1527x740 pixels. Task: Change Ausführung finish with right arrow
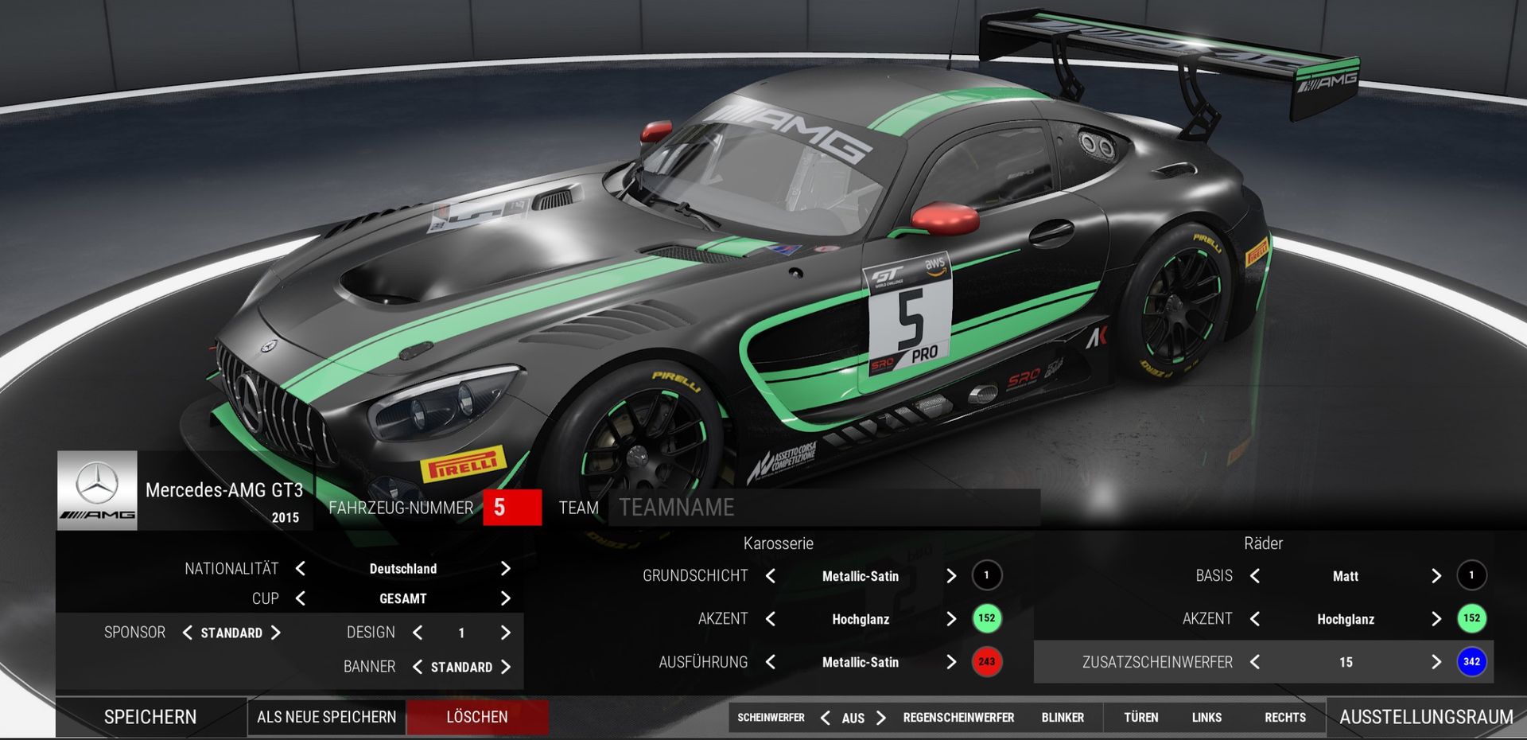pyautogui.click(x=951, y=662)
